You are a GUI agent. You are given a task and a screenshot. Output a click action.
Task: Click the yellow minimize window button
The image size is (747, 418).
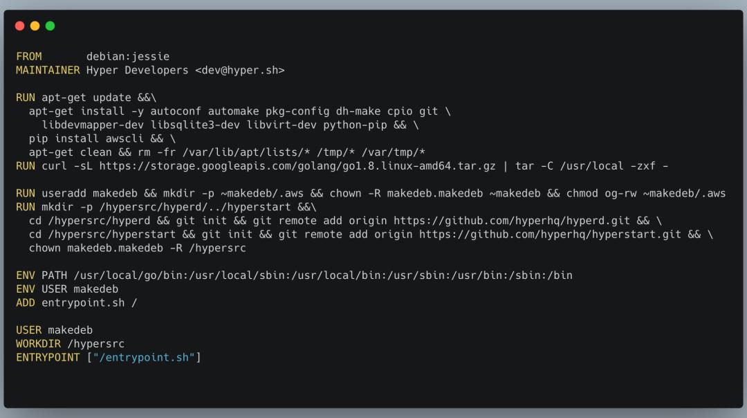[35, 26]
